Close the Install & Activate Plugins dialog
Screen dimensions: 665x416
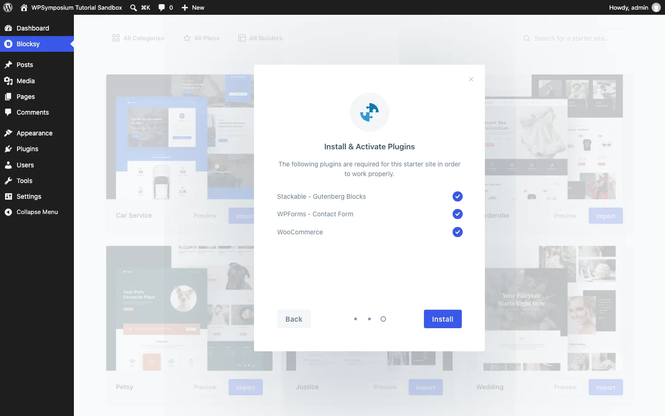tap(471, 79)
